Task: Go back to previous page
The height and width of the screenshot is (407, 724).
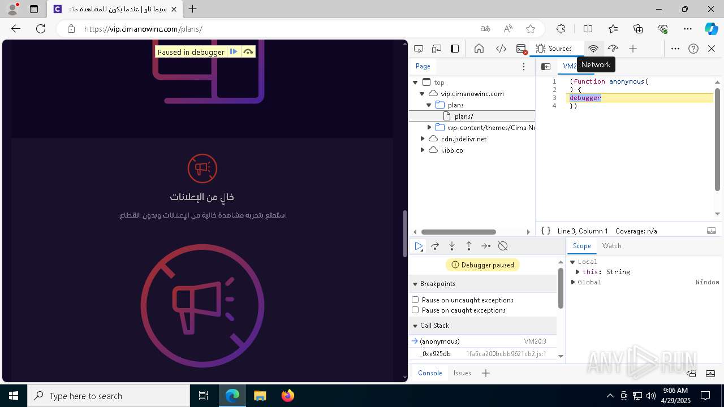Action: click(x=16, y=29)
